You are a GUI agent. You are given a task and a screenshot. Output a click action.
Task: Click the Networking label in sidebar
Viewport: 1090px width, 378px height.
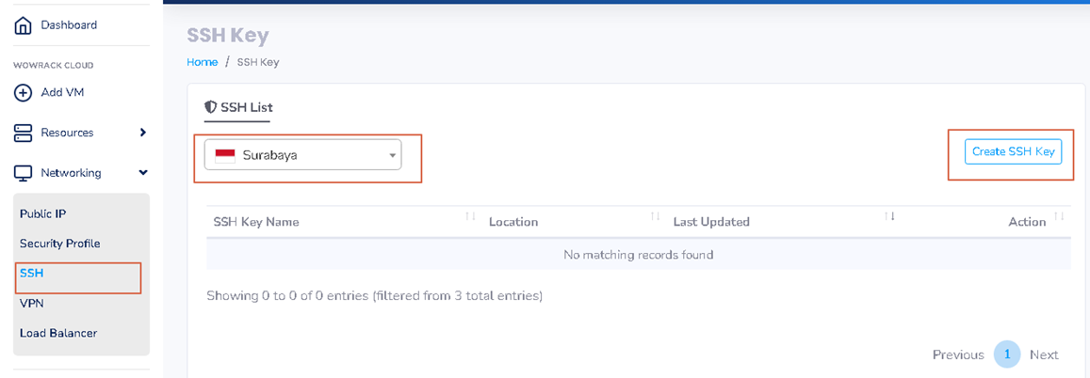pos(71,173)
